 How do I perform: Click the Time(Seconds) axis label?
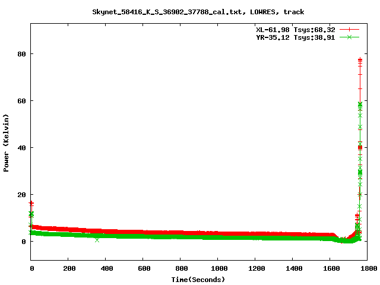click(198, 280)
